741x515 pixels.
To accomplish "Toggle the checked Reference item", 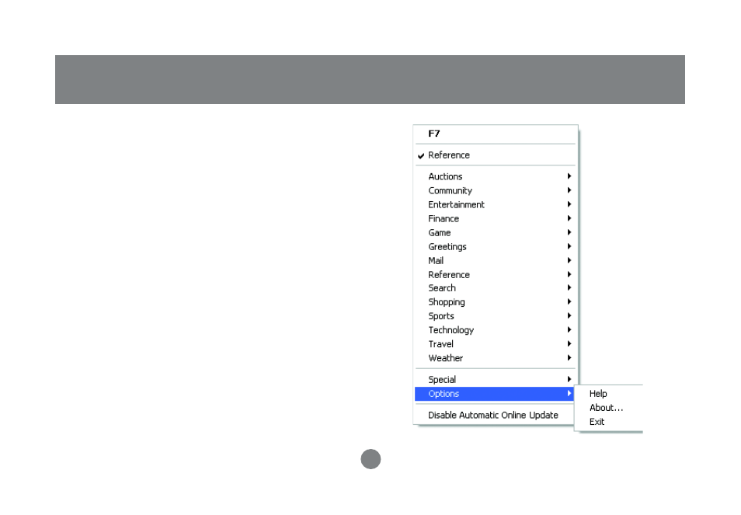I will pos(495,155).
